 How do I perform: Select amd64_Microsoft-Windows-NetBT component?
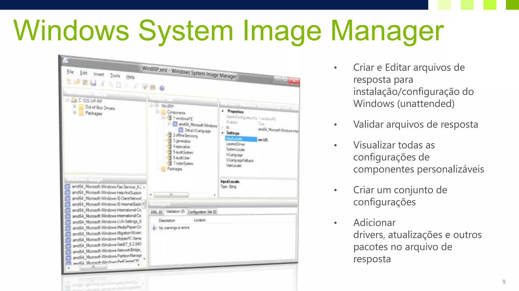coord(107,245)
